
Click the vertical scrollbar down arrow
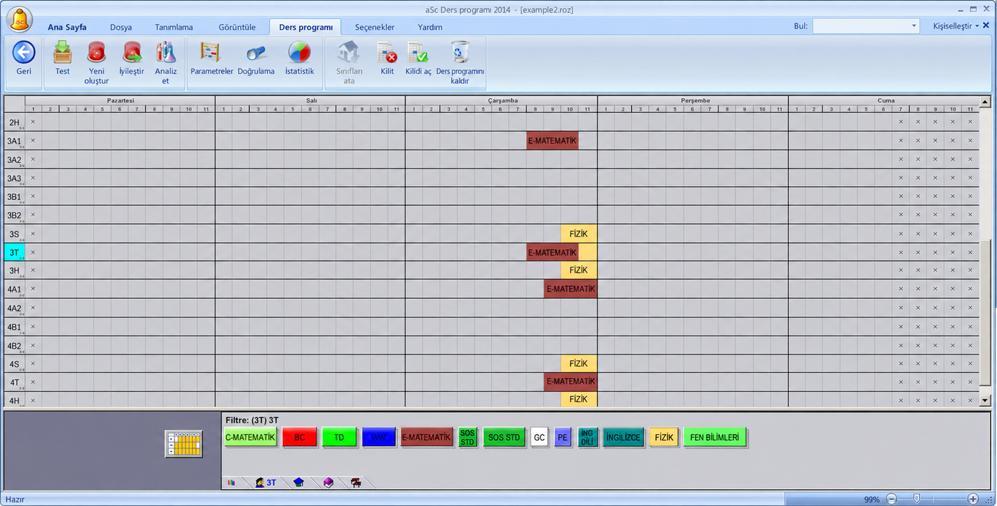[x=985, y=401]
